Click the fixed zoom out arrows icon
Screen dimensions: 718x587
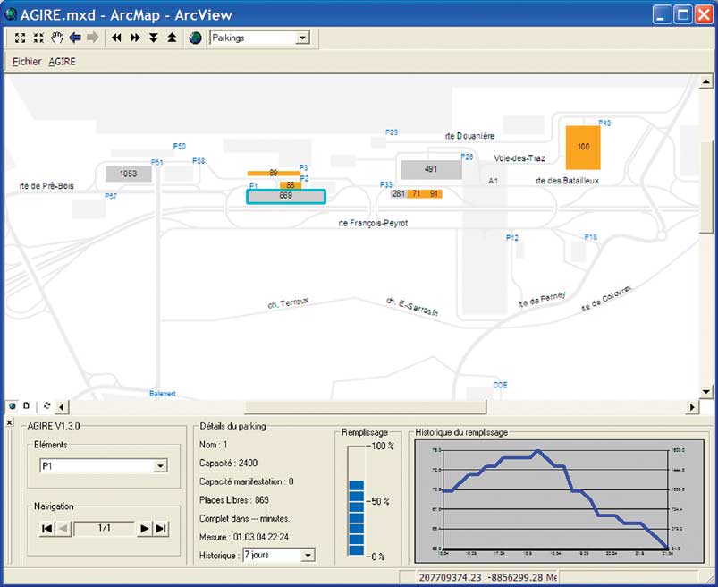coord(38,38)
